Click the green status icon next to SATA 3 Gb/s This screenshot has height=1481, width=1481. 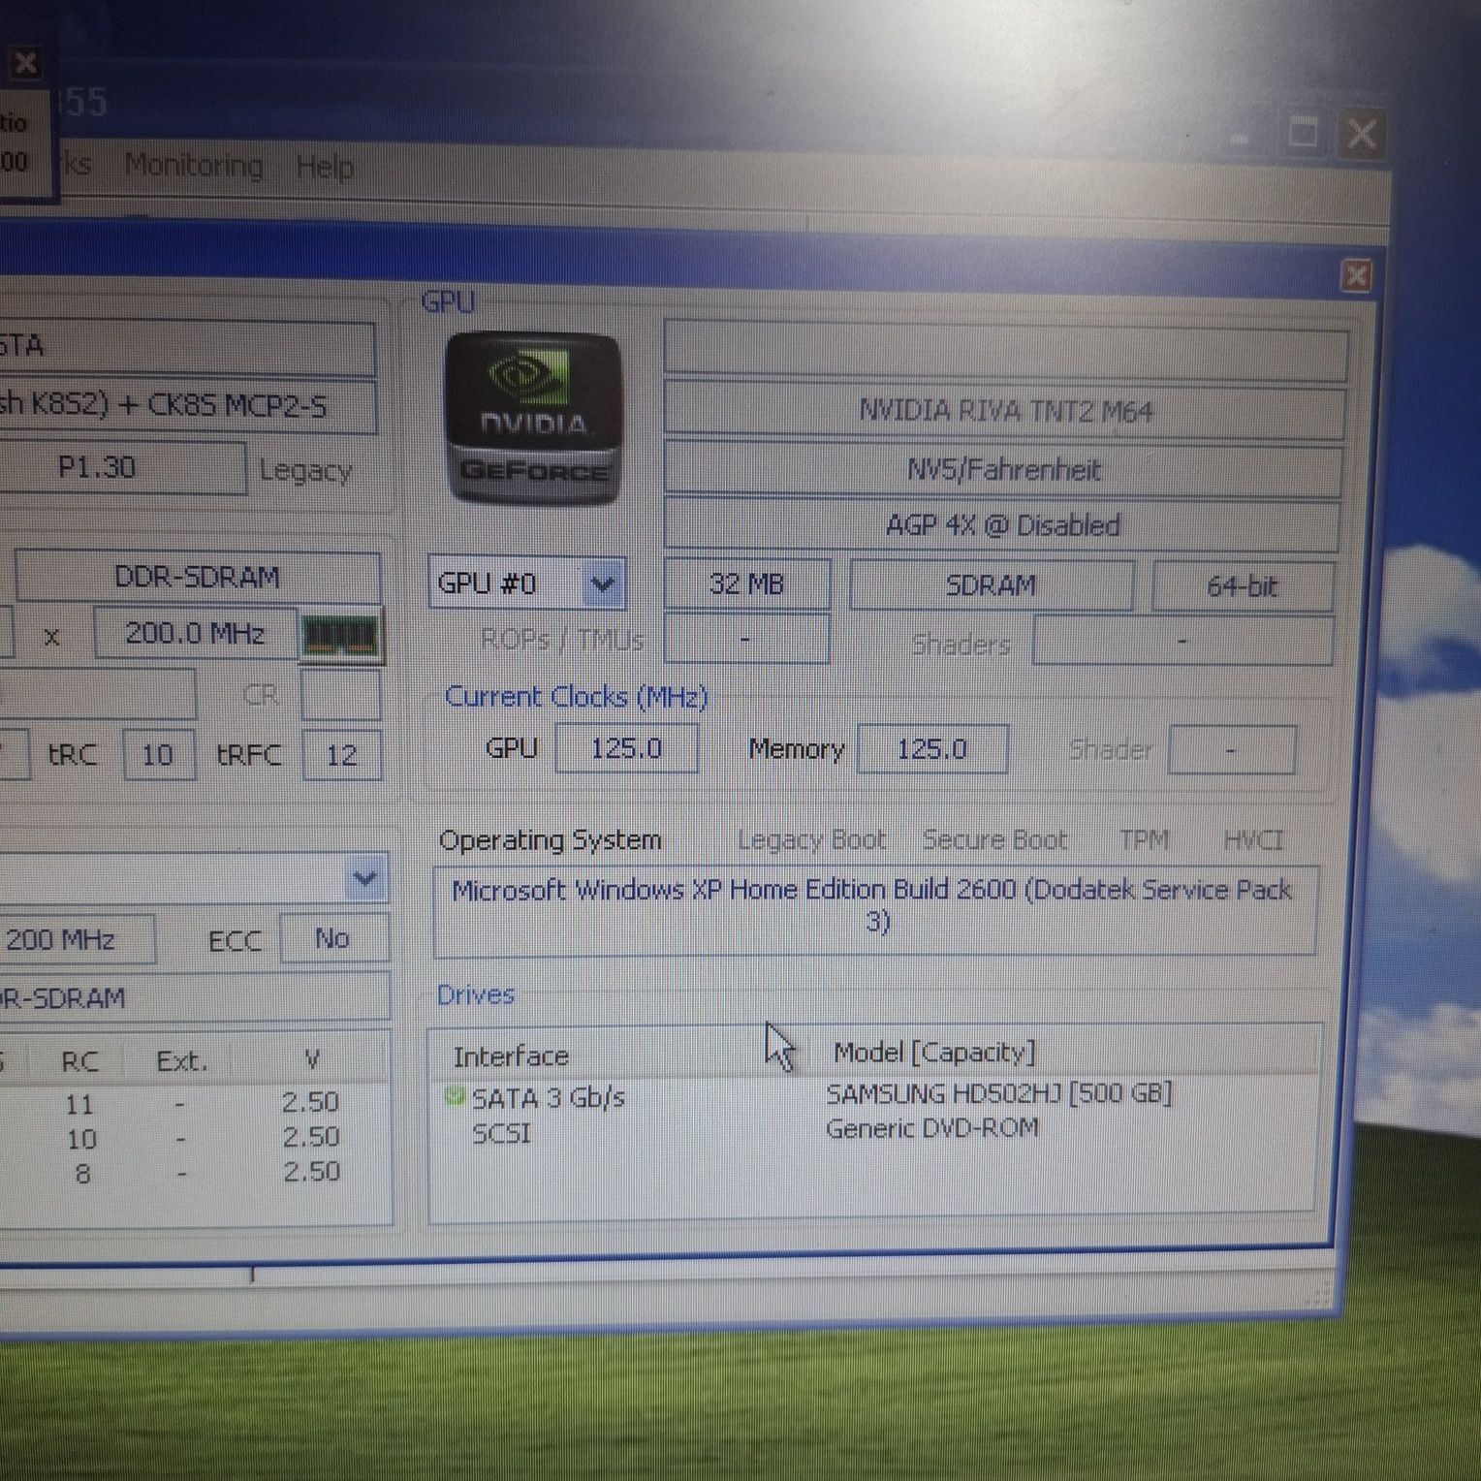pyautogui.click(x=454, y=1097)
